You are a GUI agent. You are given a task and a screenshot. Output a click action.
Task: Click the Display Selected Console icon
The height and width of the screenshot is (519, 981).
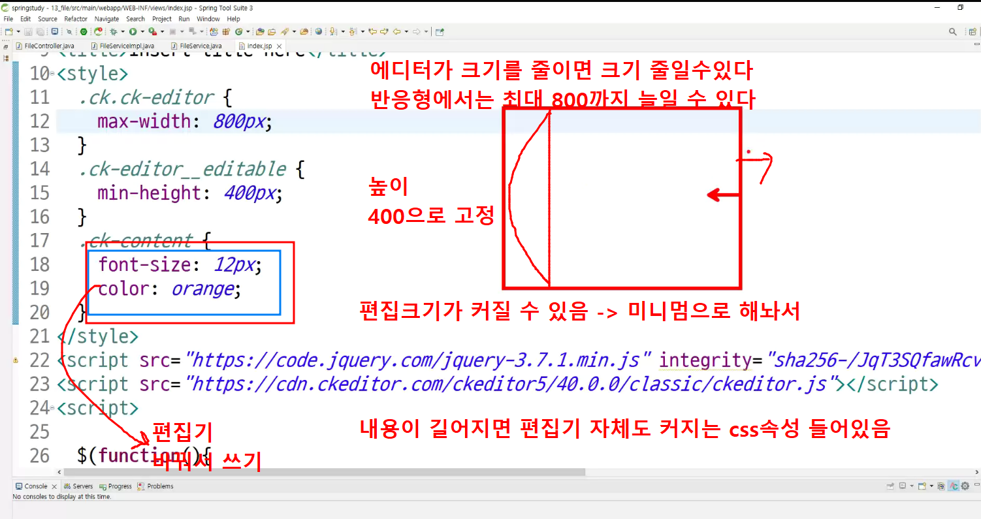[903, 486]
